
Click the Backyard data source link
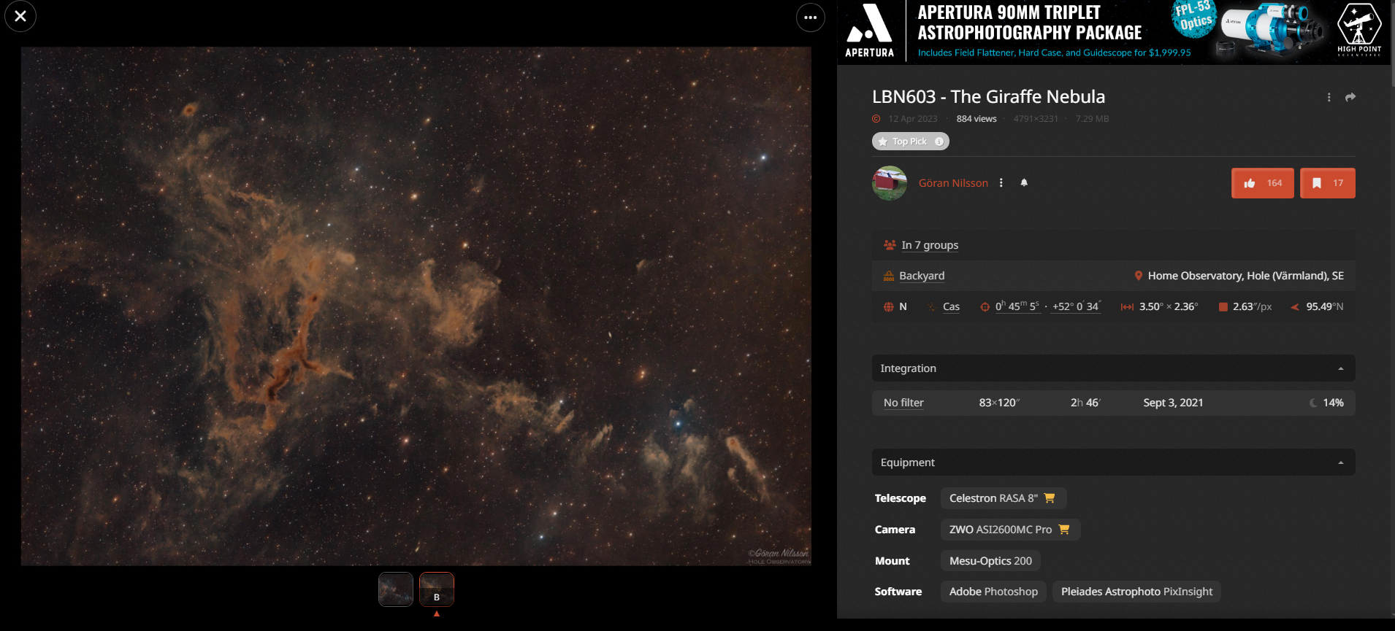click(922, 276)
